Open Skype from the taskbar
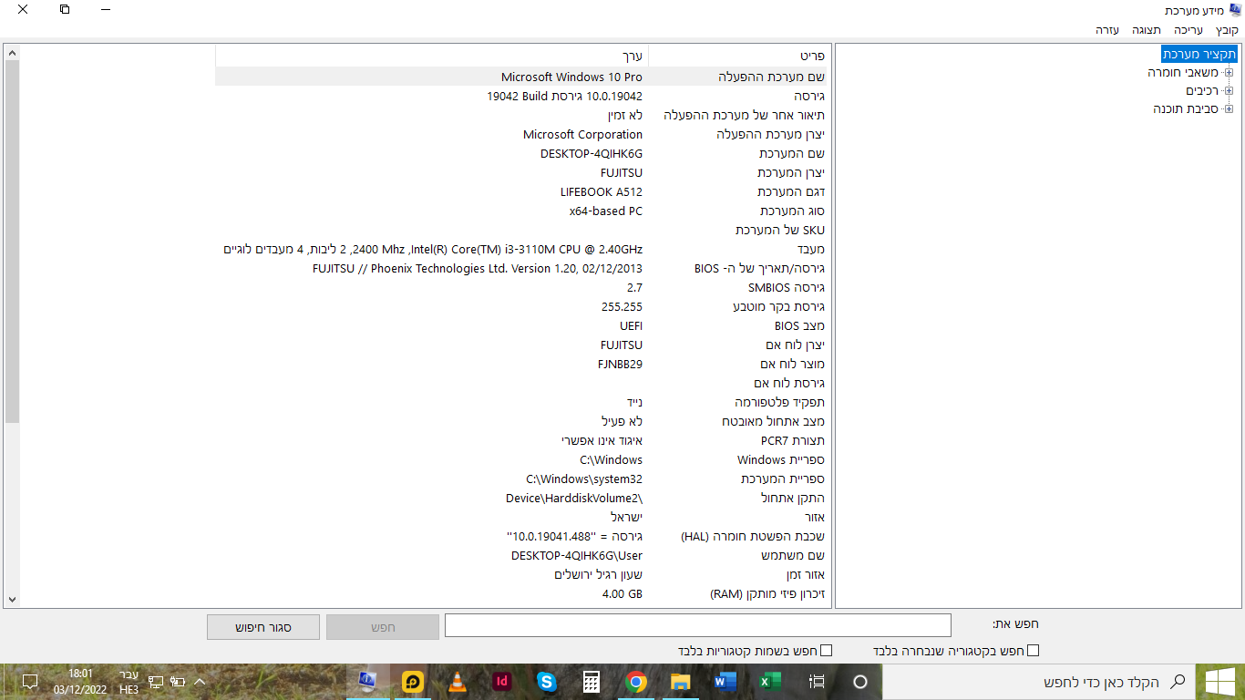This screenshot has width=1245, height=700. 547,681
